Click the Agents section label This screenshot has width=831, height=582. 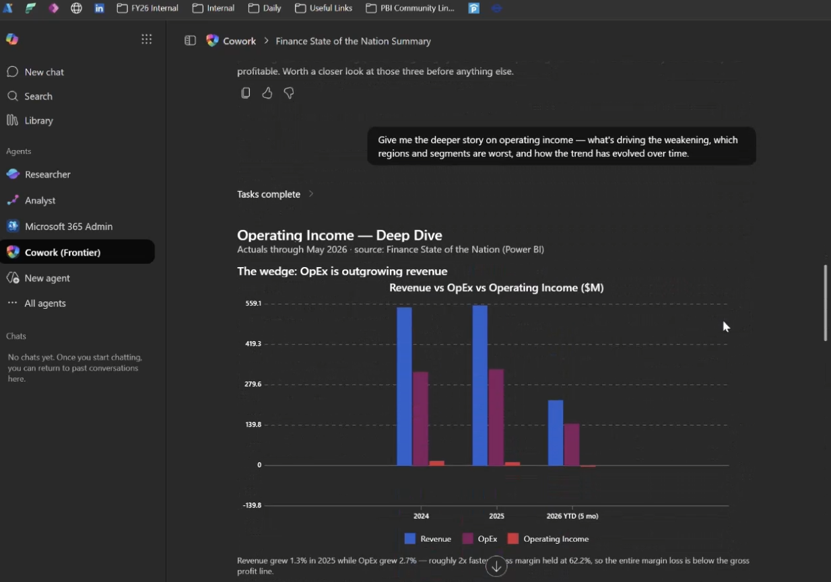19,151
